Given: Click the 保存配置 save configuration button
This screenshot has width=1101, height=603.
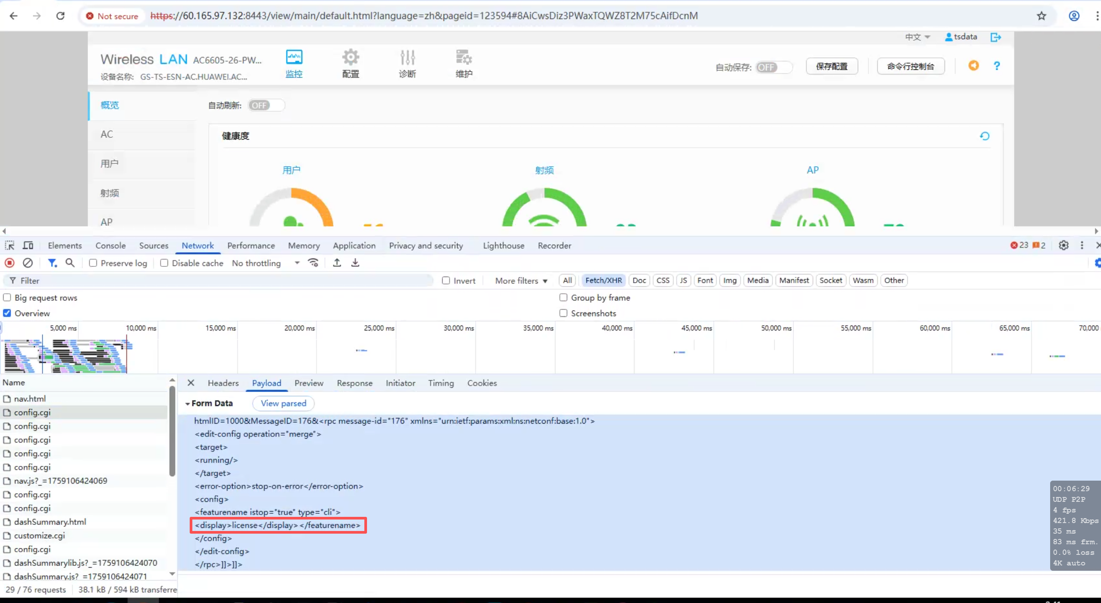Looking at the screenshot, I should pyautogui.click(x=831, y=66).
